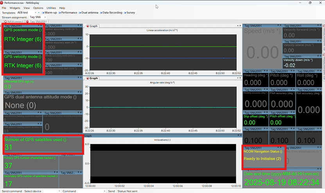Pin the NCOM Navigation Status widget
This screenshot has height=193, width=325.
[x=278, y=147]
